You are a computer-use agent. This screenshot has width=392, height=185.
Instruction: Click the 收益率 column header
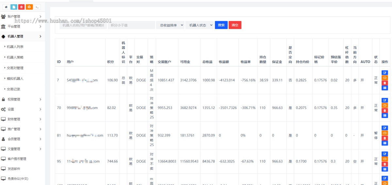tap(245, 62)
